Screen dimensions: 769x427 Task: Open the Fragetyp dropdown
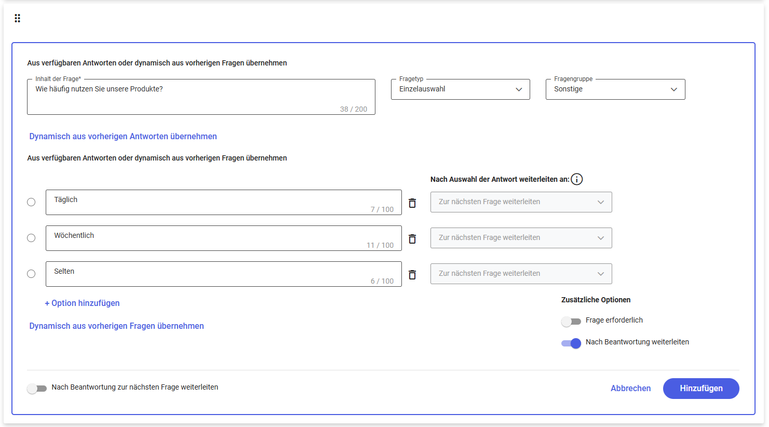pyautogui.click(x=461, y=89)
